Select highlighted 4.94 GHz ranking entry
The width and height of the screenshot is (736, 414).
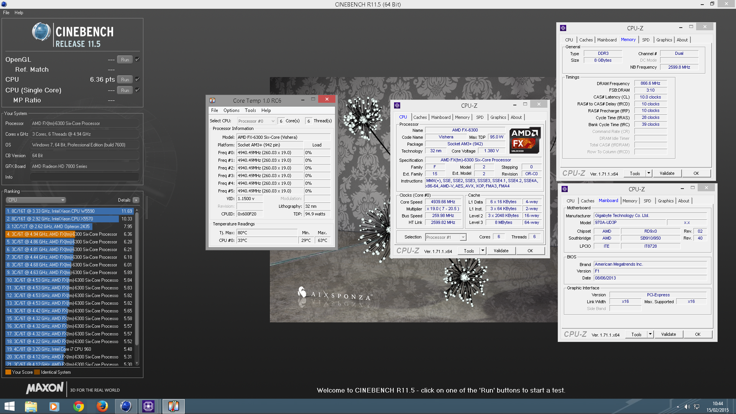[x=69, y=234]
